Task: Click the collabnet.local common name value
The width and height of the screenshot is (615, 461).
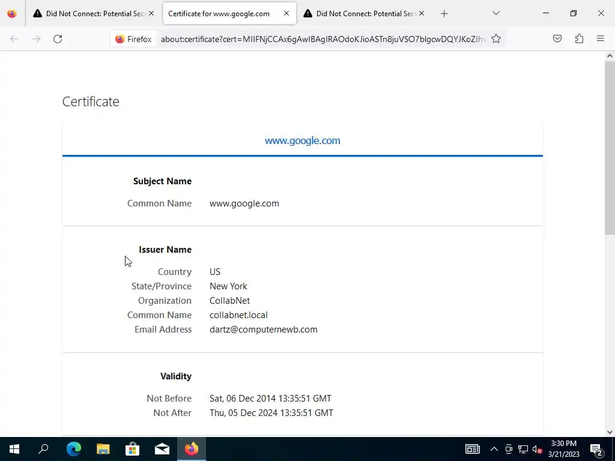Action: (x=238, y=315)
